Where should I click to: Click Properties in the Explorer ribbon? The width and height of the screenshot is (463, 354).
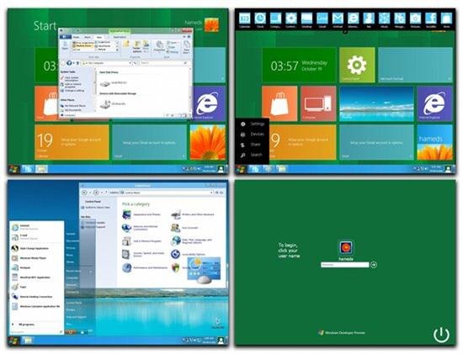point(159,47)
